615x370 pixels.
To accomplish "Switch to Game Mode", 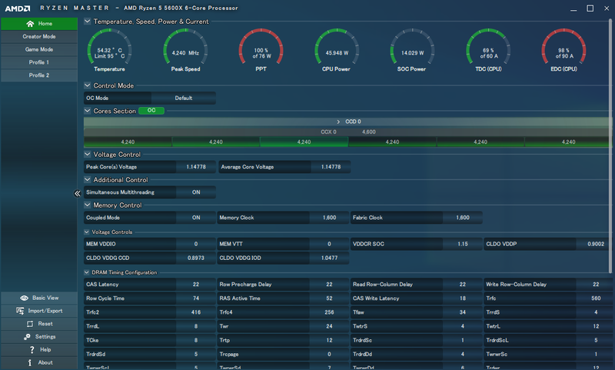I will pyautogui.click(x=39, y=49).
